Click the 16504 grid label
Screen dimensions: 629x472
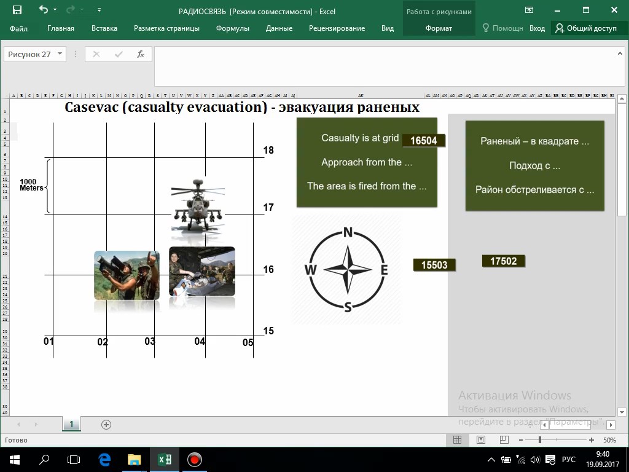coord(424,141)
